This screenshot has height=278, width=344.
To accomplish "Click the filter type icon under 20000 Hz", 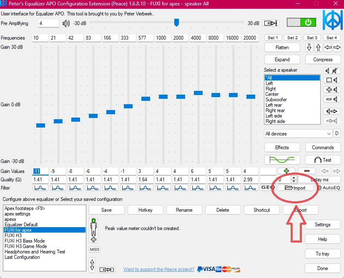I will click(250, 188).
